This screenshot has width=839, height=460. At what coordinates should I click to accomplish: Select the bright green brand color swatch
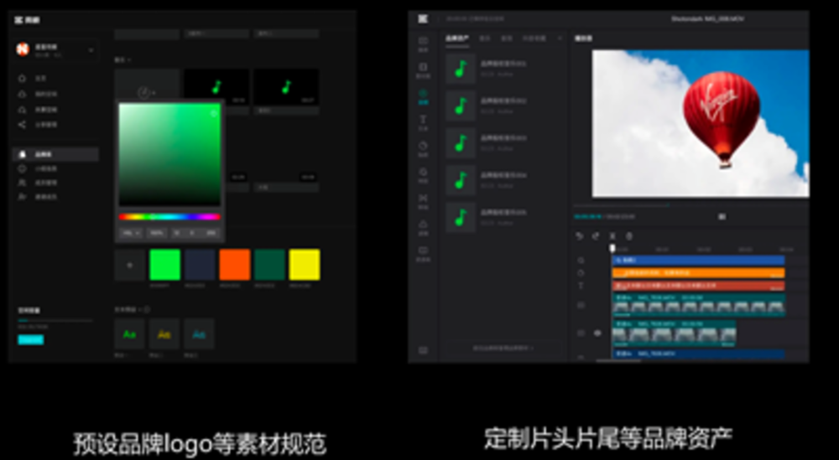pos(164,265)
